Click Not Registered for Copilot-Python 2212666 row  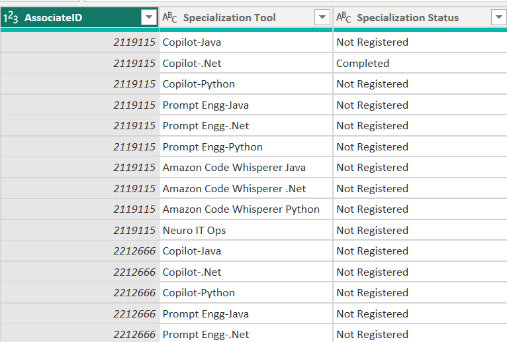[420, 293]
